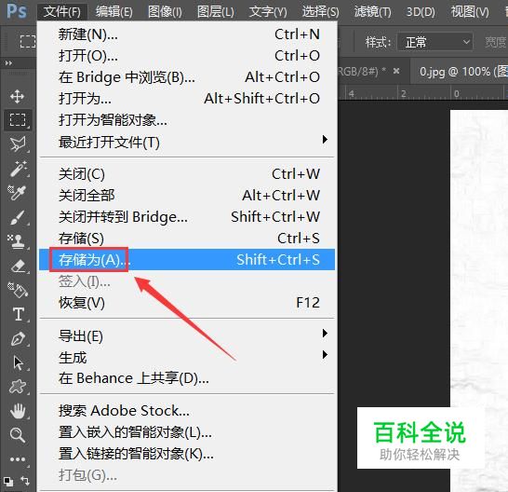The width and height of the screenshot is (508, 492).
Task: Select the Path Selection tool
Action: coord(19,362)
